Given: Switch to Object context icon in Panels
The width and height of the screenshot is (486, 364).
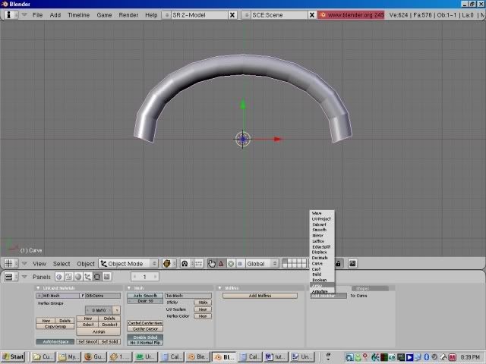Looking at the screenshot, I should 88,277.
